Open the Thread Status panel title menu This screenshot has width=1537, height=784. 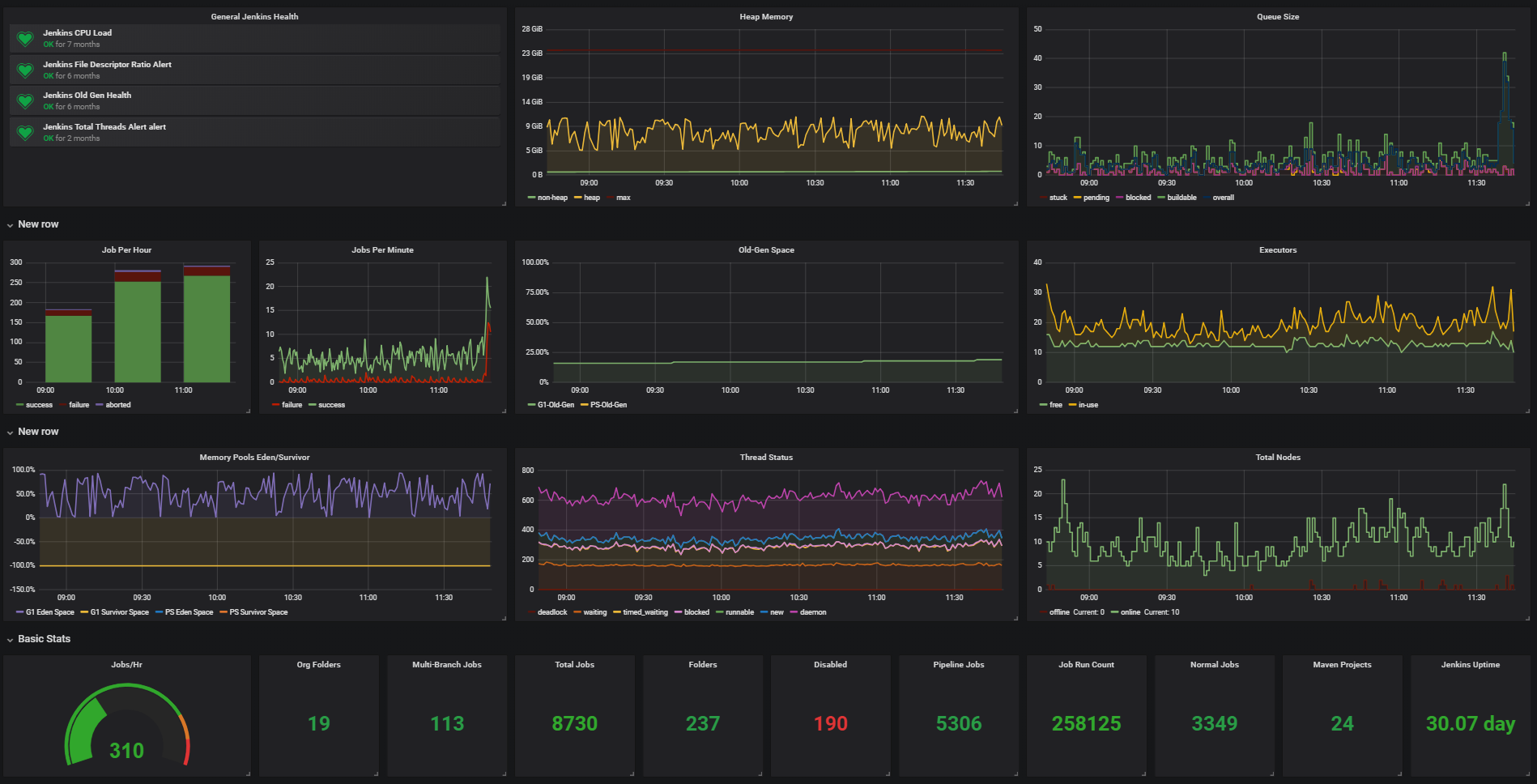pos(765,458)
